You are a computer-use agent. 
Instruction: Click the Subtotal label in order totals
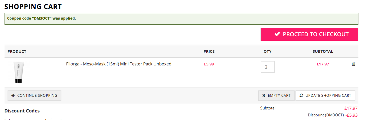(268, 108)
